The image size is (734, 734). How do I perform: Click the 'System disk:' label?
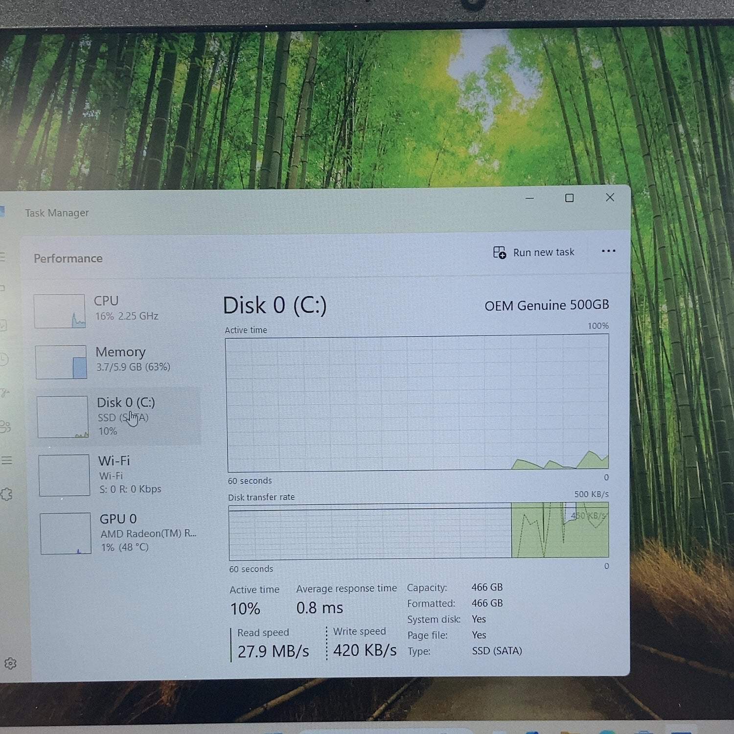[434, 619]
